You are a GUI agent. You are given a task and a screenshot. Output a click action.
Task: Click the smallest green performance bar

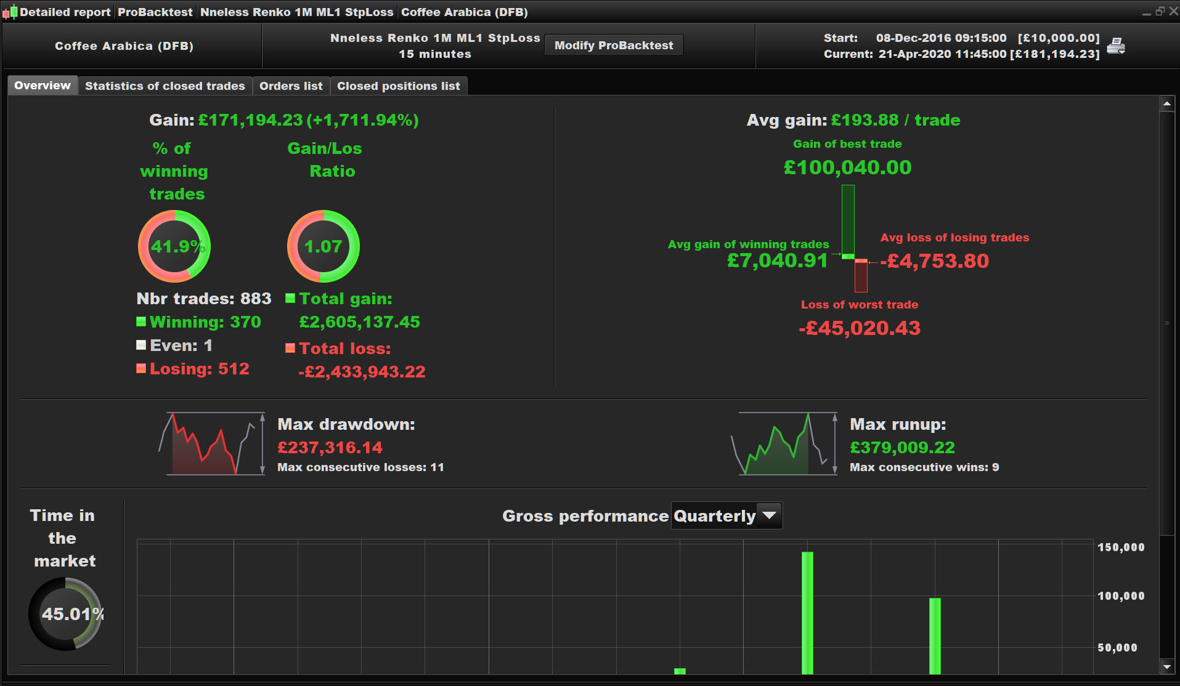[680, 671]
